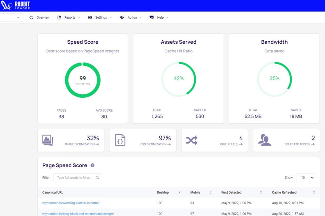Click the Help chat icon
The image size is (325, 216).
click(152, 17)
